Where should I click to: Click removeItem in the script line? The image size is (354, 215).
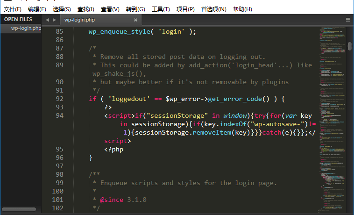coord(212,133)
